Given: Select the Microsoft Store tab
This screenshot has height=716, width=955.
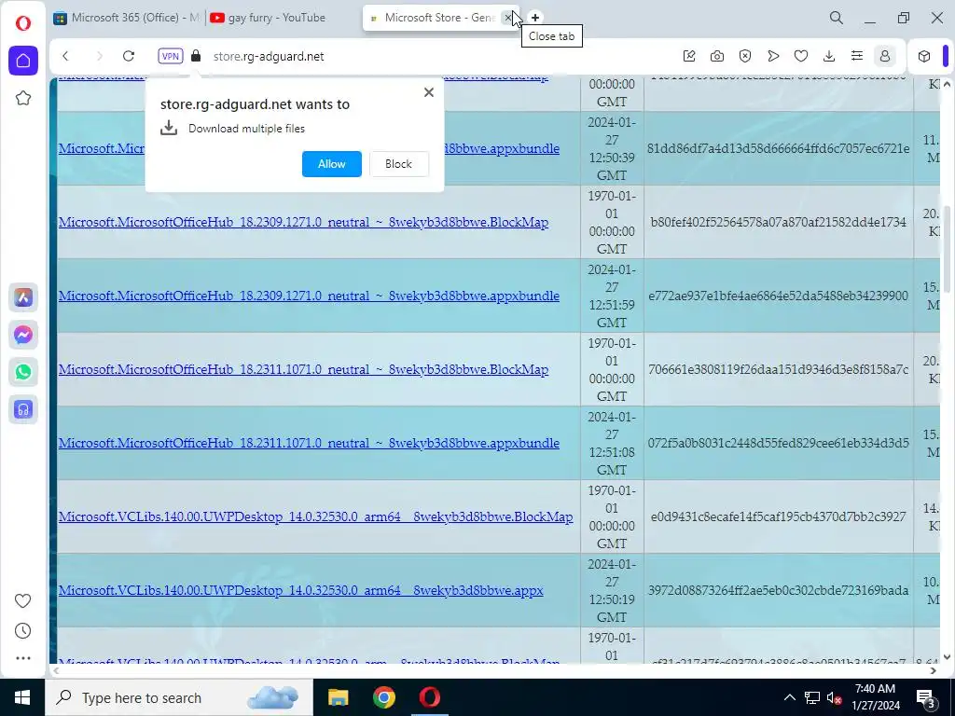Looking at the screenshot, I should click(433, 18).
